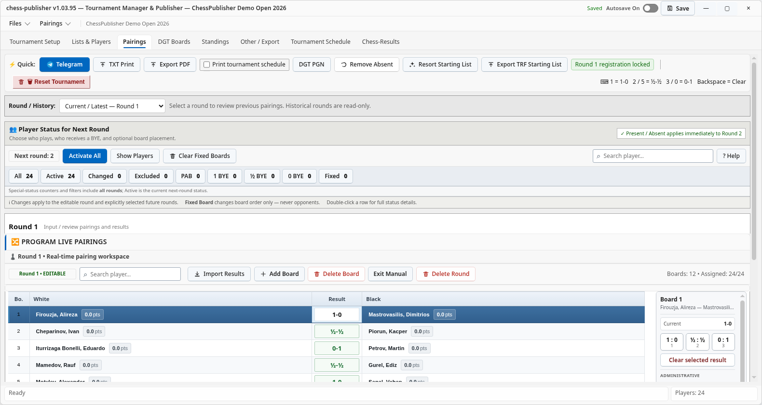
Task: Click the Telegram quick action button
Action: pos(65,65)
